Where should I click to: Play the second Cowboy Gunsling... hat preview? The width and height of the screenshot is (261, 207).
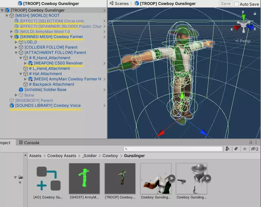[207, 178]
